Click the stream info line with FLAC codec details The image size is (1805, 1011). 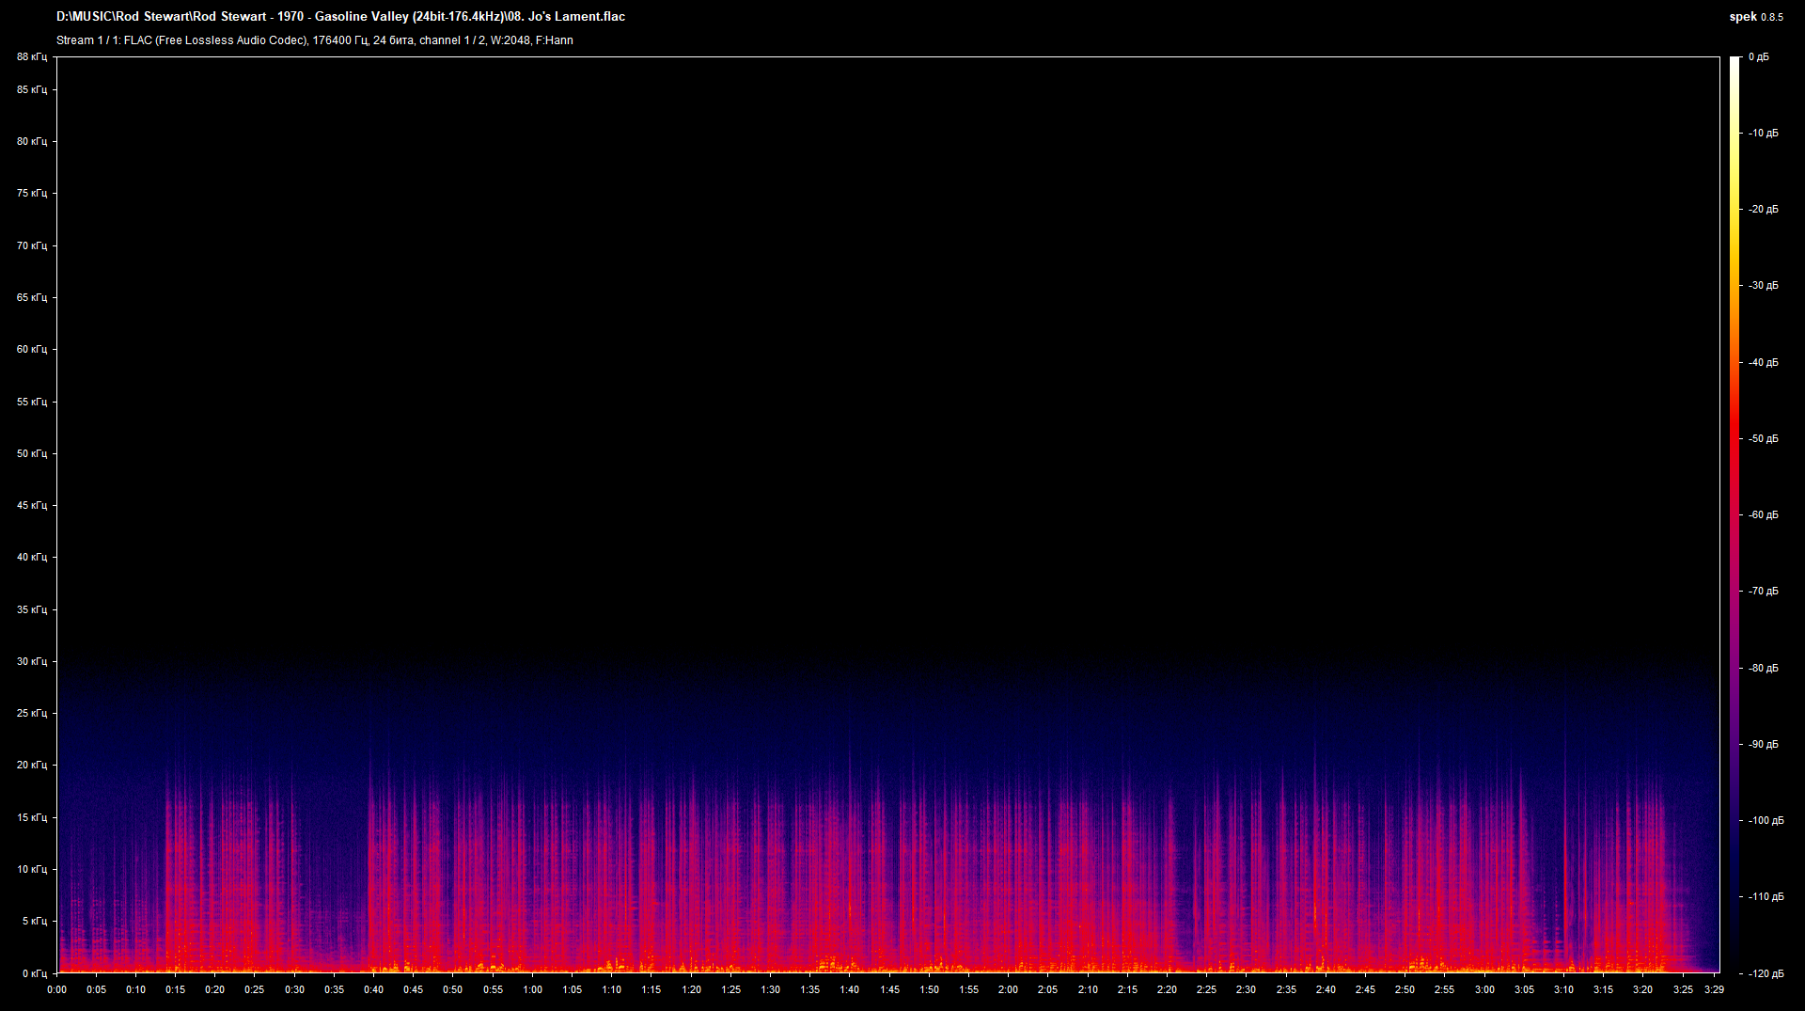[x=315, y=40]
